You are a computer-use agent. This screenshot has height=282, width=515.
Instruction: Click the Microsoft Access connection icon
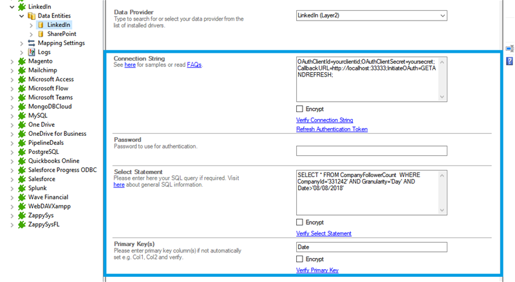tap(22, 79)
